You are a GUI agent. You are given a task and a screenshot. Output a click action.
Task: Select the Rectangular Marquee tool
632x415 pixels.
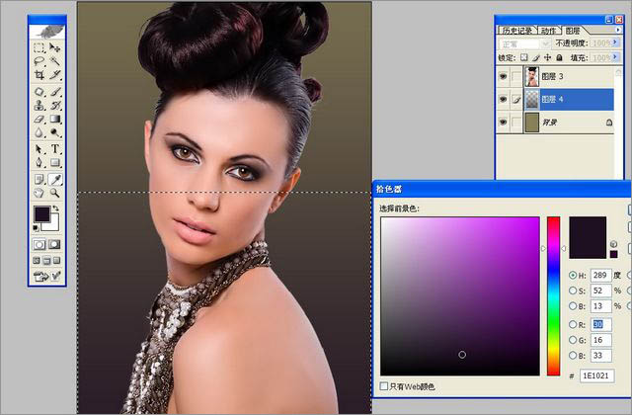tap(39, 47)
